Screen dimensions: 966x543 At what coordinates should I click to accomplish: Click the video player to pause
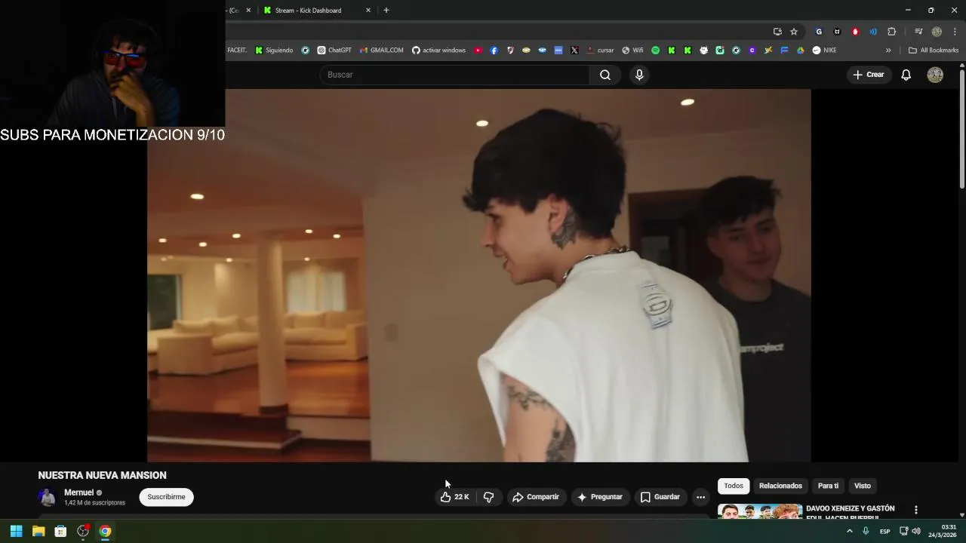[479, 275]
